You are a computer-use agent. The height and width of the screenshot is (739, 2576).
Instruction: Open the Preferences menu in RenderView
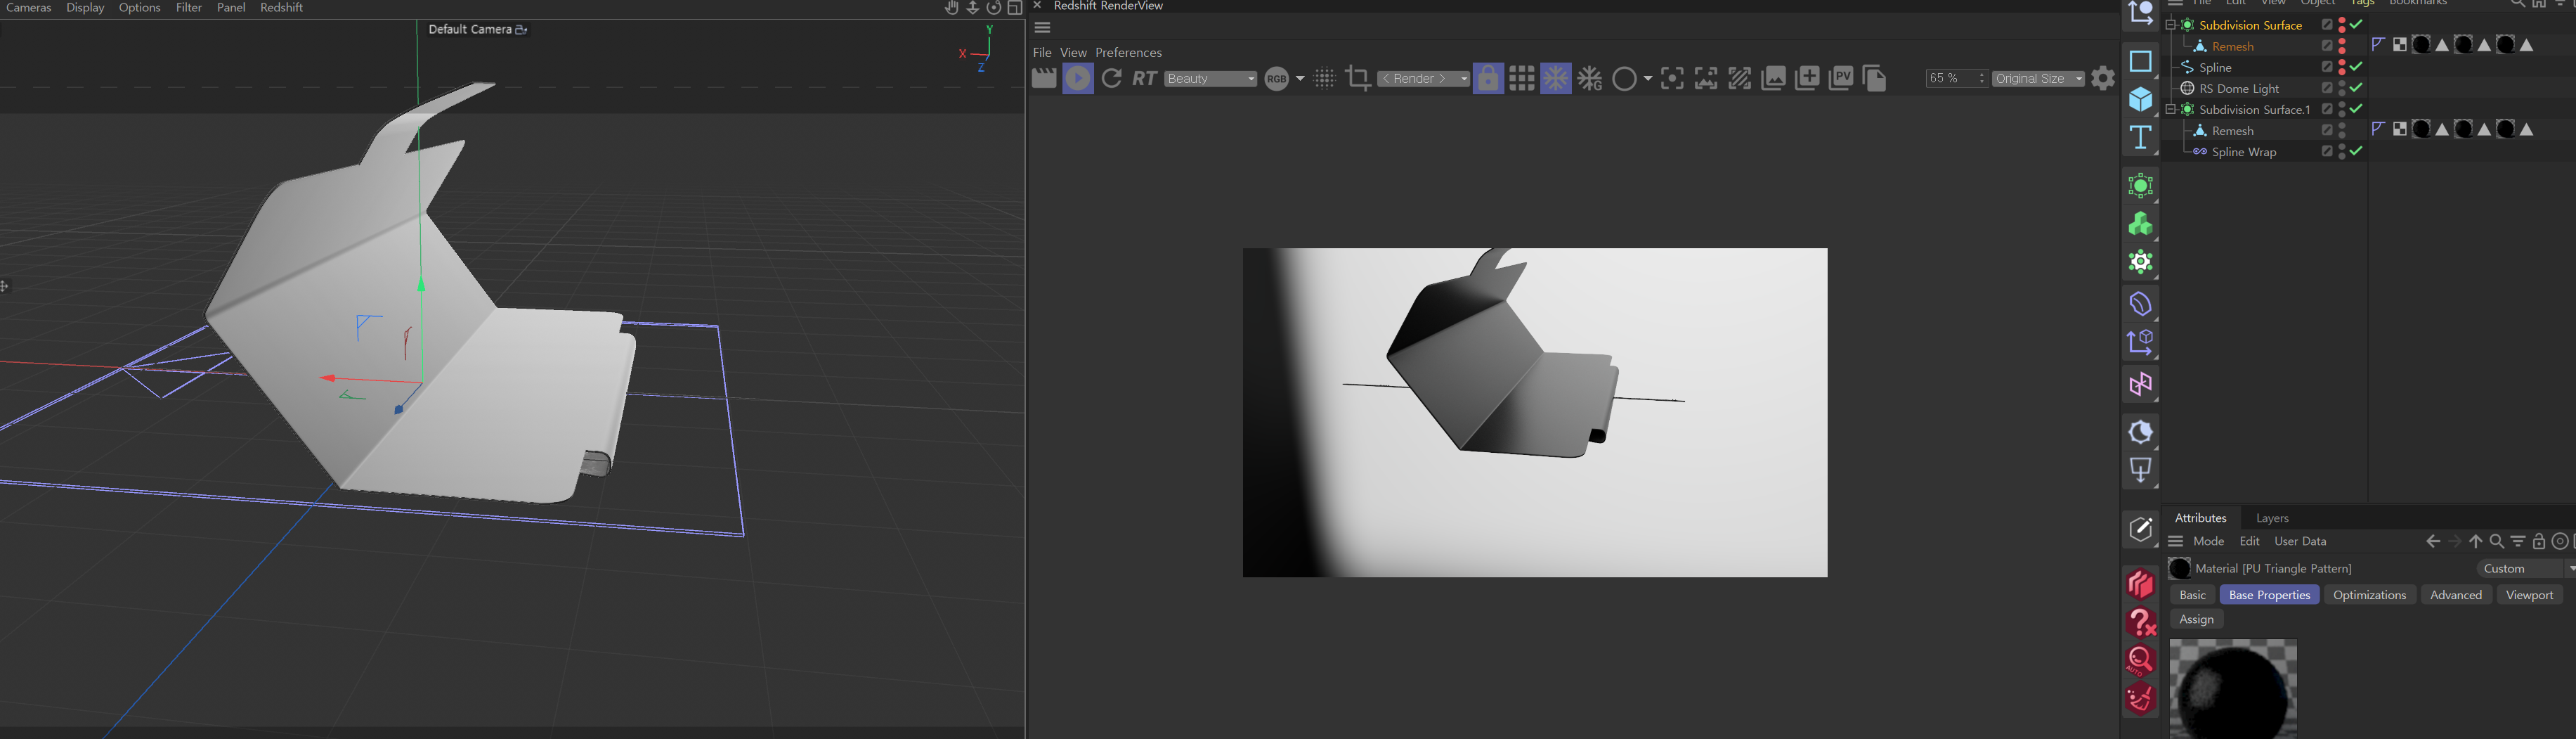click(x=1128, y=52)
